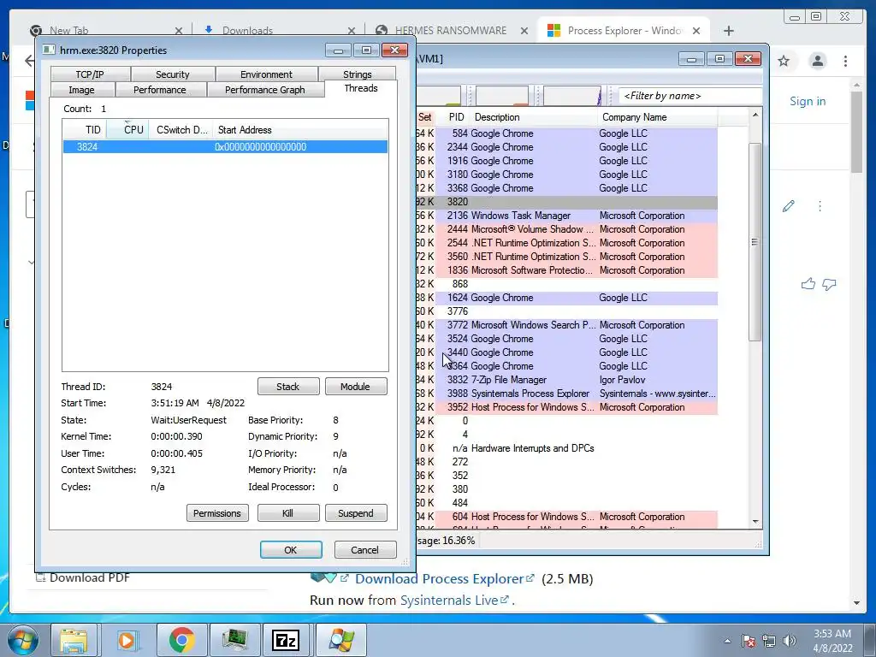The width and height of the screenshot is (876, 657).
Task: Select process row with PID 3820
Action: (566, 202)
